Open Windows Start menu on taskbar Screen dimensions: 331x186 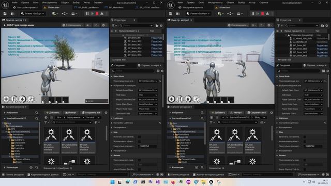[113, 182]
